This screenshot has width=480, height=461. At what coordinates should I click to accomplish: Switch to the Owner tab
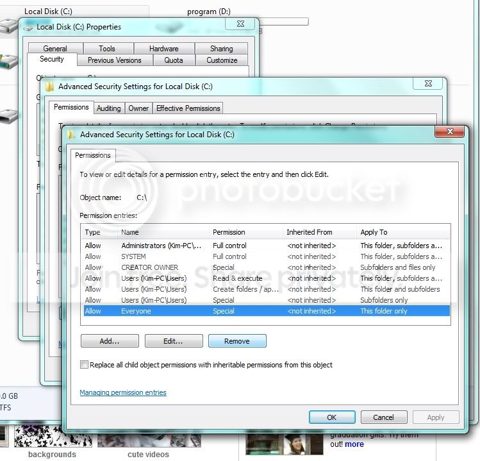click(138, 108)
